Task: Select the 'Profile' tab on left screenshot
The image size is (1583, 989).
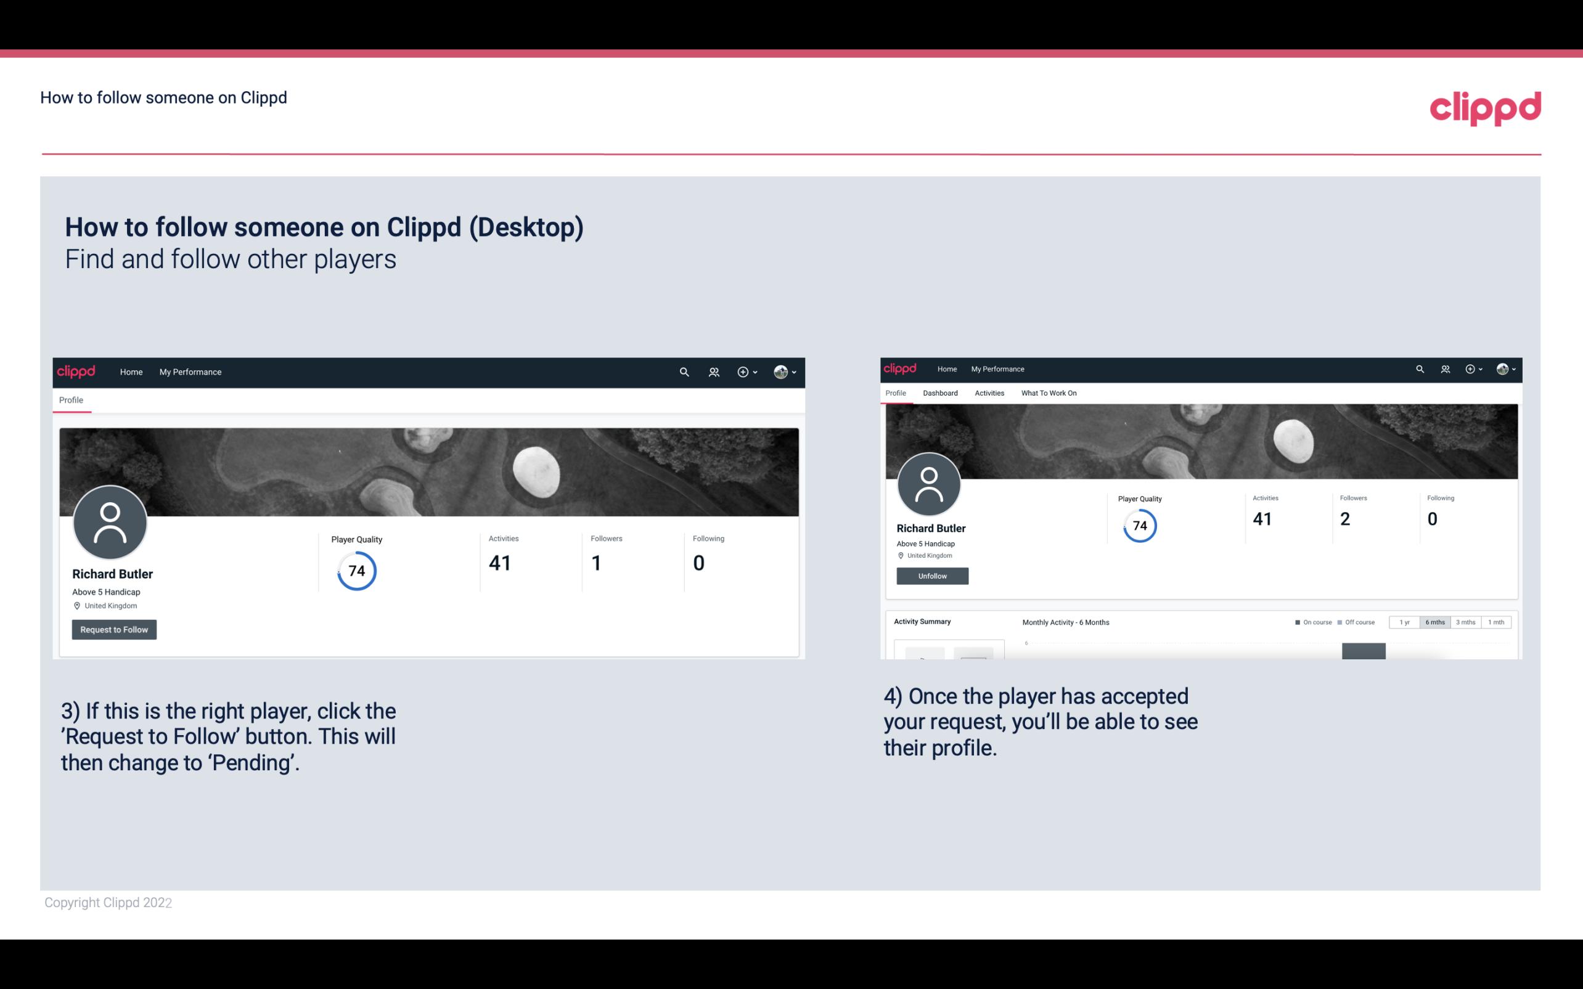Action: (71, 400)
